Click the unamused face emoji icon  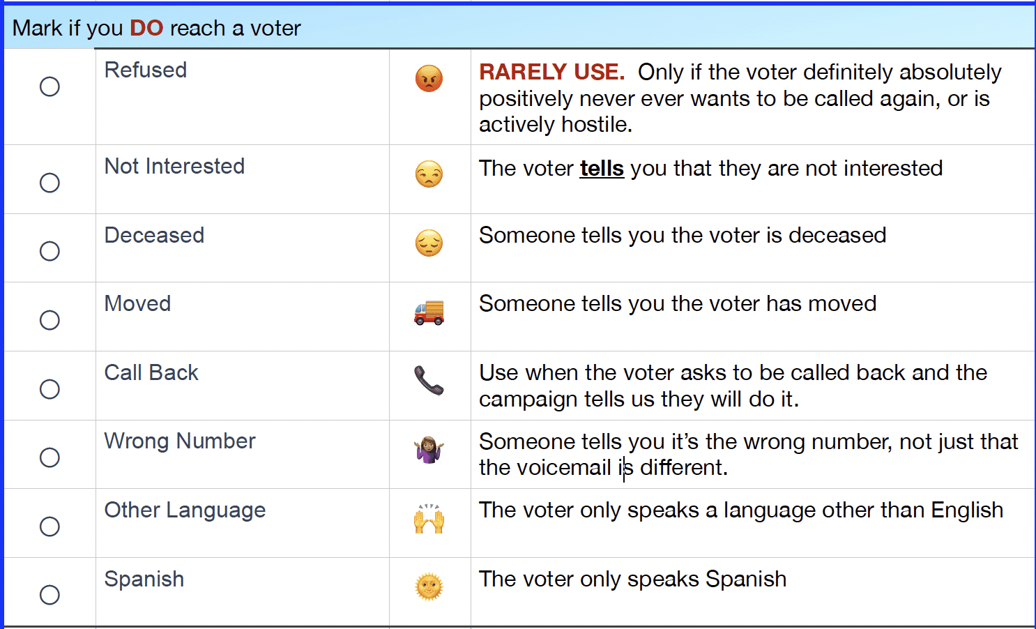pos(429,174)
